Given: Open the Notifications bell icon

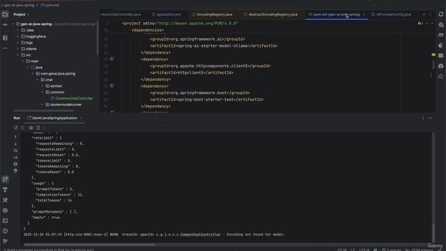Looking at the screenshot, I should click(x=440, y=15).
